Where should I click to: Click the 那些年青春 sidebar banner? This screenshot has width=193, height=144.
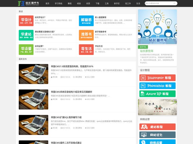[x=157, y=107]
